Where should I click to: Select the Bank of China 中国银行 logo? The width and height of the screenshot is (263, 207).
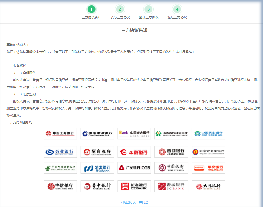(171, 168)
